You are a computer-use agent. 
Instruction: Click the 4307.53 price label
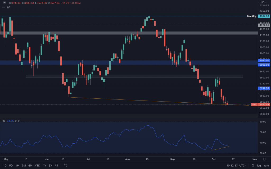pyautogui.click(x=264, y=16)
